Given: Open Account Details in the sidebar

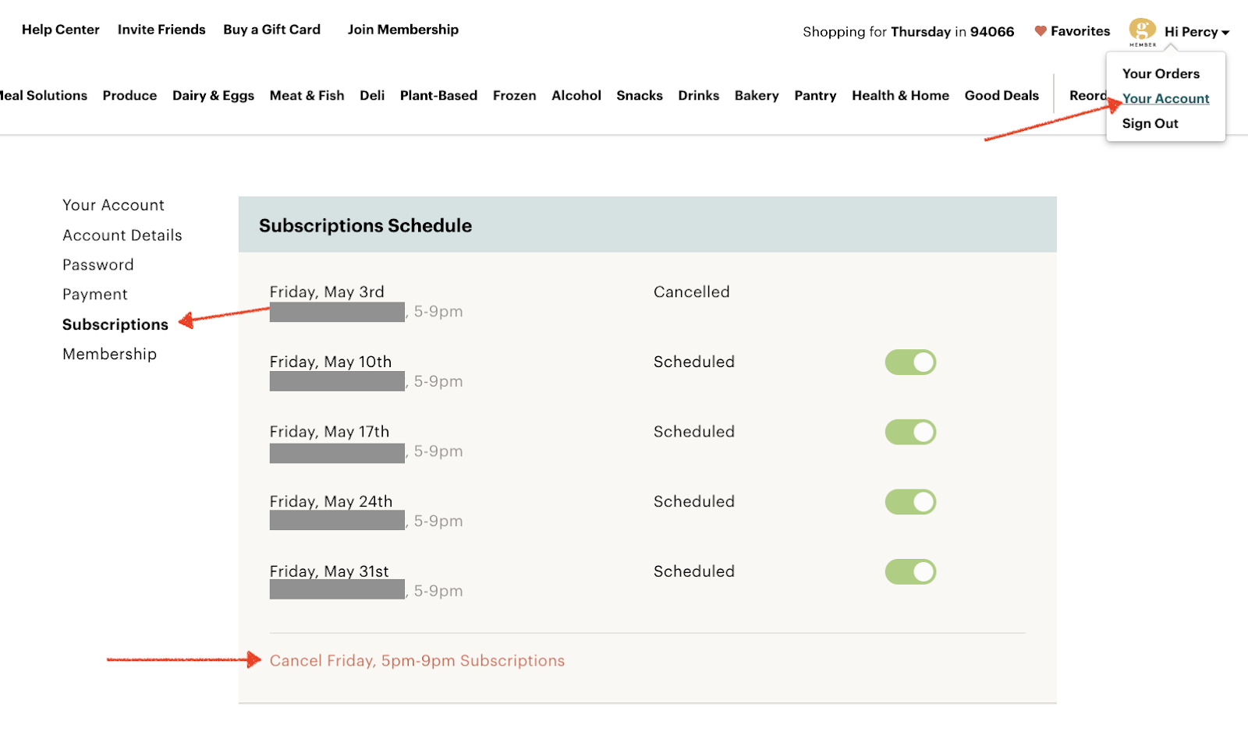Looking at the screenshot, I should point(122,235).
